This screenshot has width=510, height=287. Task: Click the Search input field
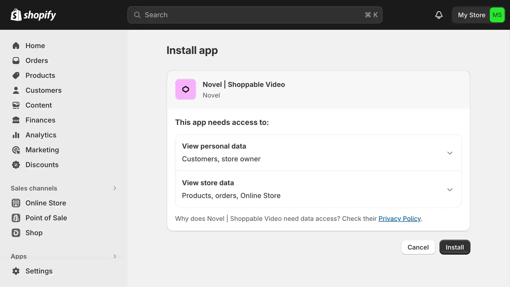255,15
